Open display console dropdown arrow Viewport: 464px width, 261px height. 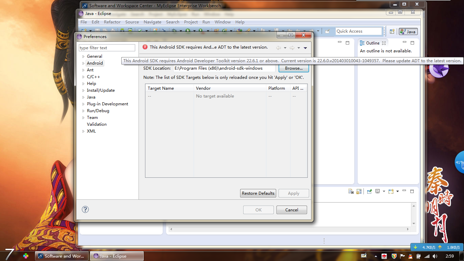(x=384, y=192)
